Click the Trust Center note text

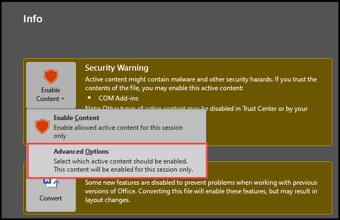coord(259,109)
